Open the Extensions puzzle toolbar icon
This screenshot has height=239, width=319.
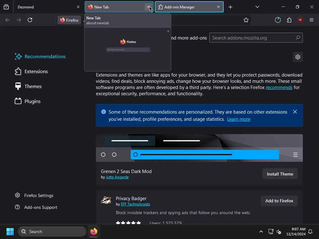click(x=289, y=20)
